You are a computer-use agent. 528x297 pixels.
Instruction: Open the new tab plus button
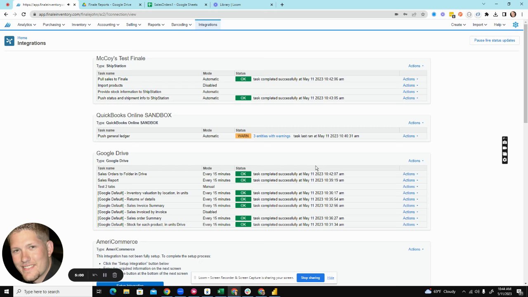282,5
